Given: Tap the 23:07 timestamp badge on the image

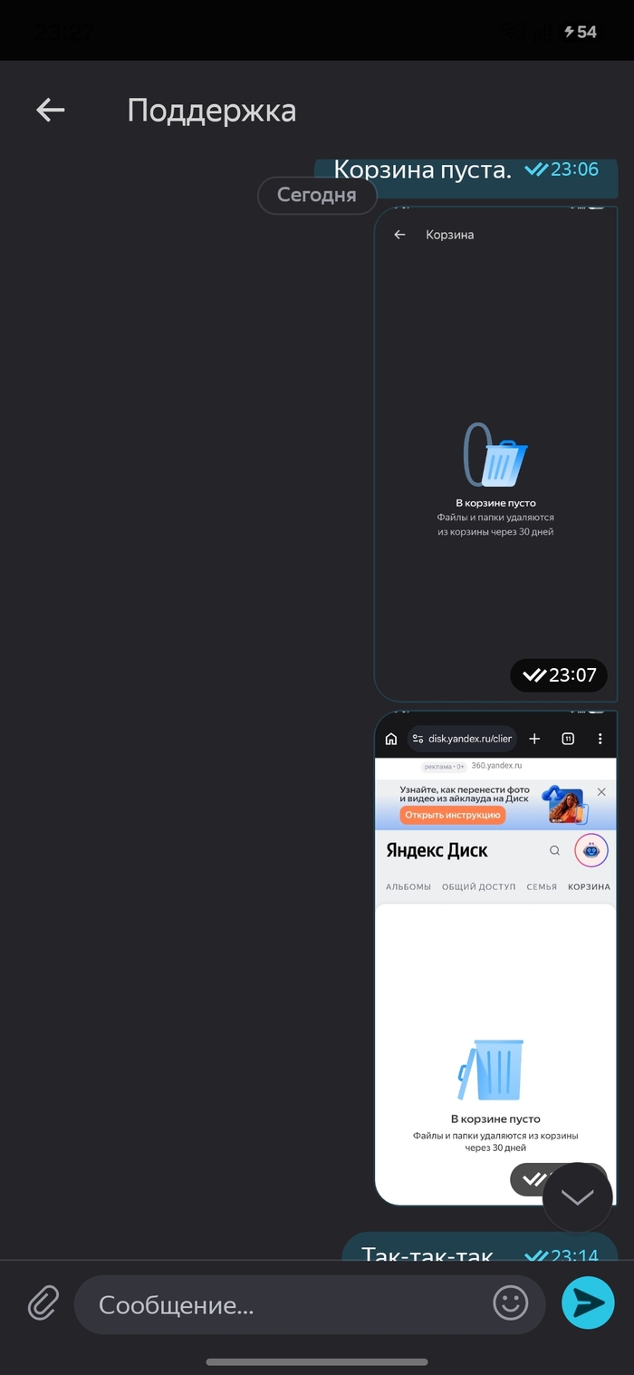Looking at the screenshot, I should point(559,675).
